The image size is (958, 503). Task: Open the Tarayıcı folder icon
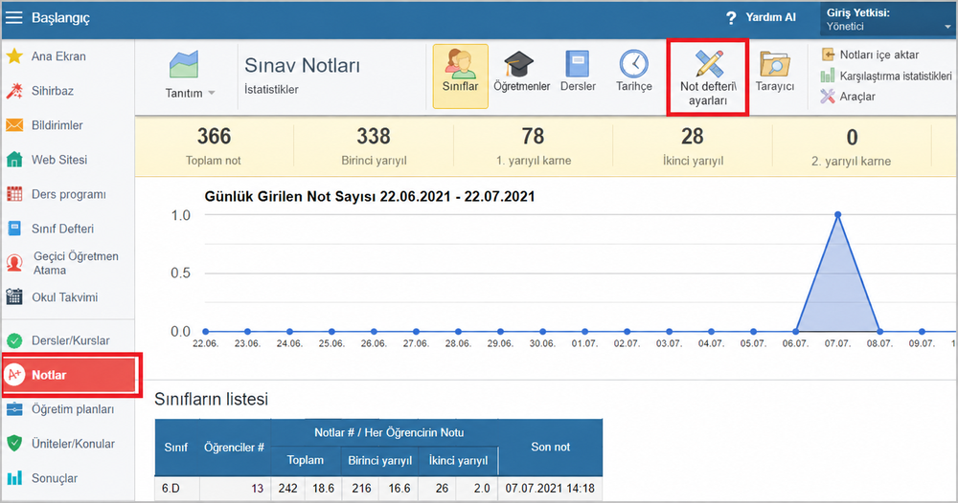(775, 72)
